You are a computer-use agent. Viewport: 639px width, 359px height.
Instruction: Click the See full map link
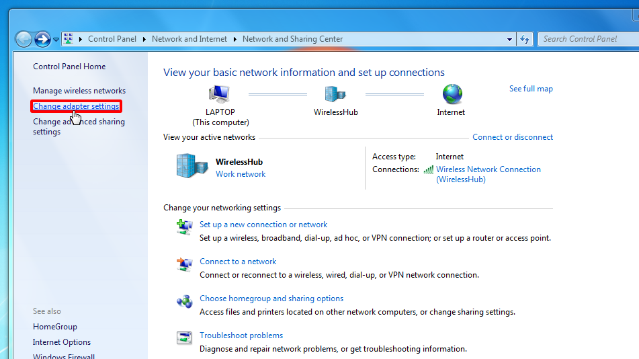pos(531,89)
